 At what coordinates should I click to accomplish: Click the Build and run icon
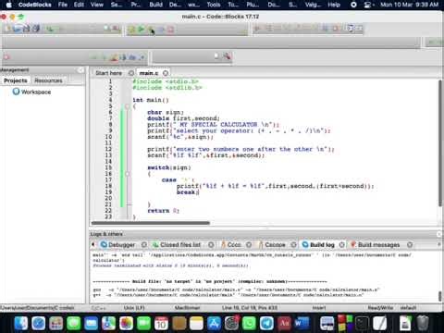tap(151, 30)
